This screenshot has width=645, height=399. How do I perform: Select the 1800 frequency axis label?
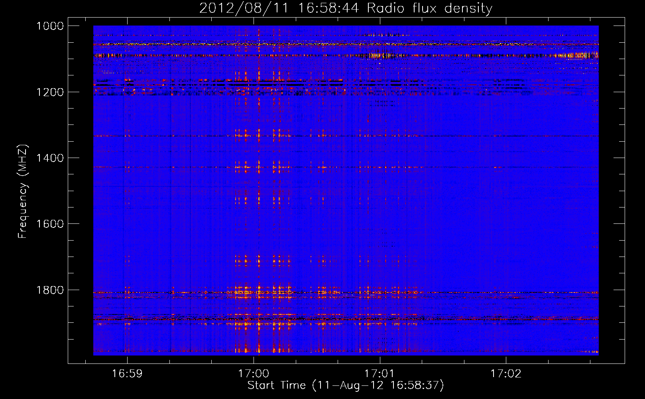pyautogui.click(x=50, y=290)
